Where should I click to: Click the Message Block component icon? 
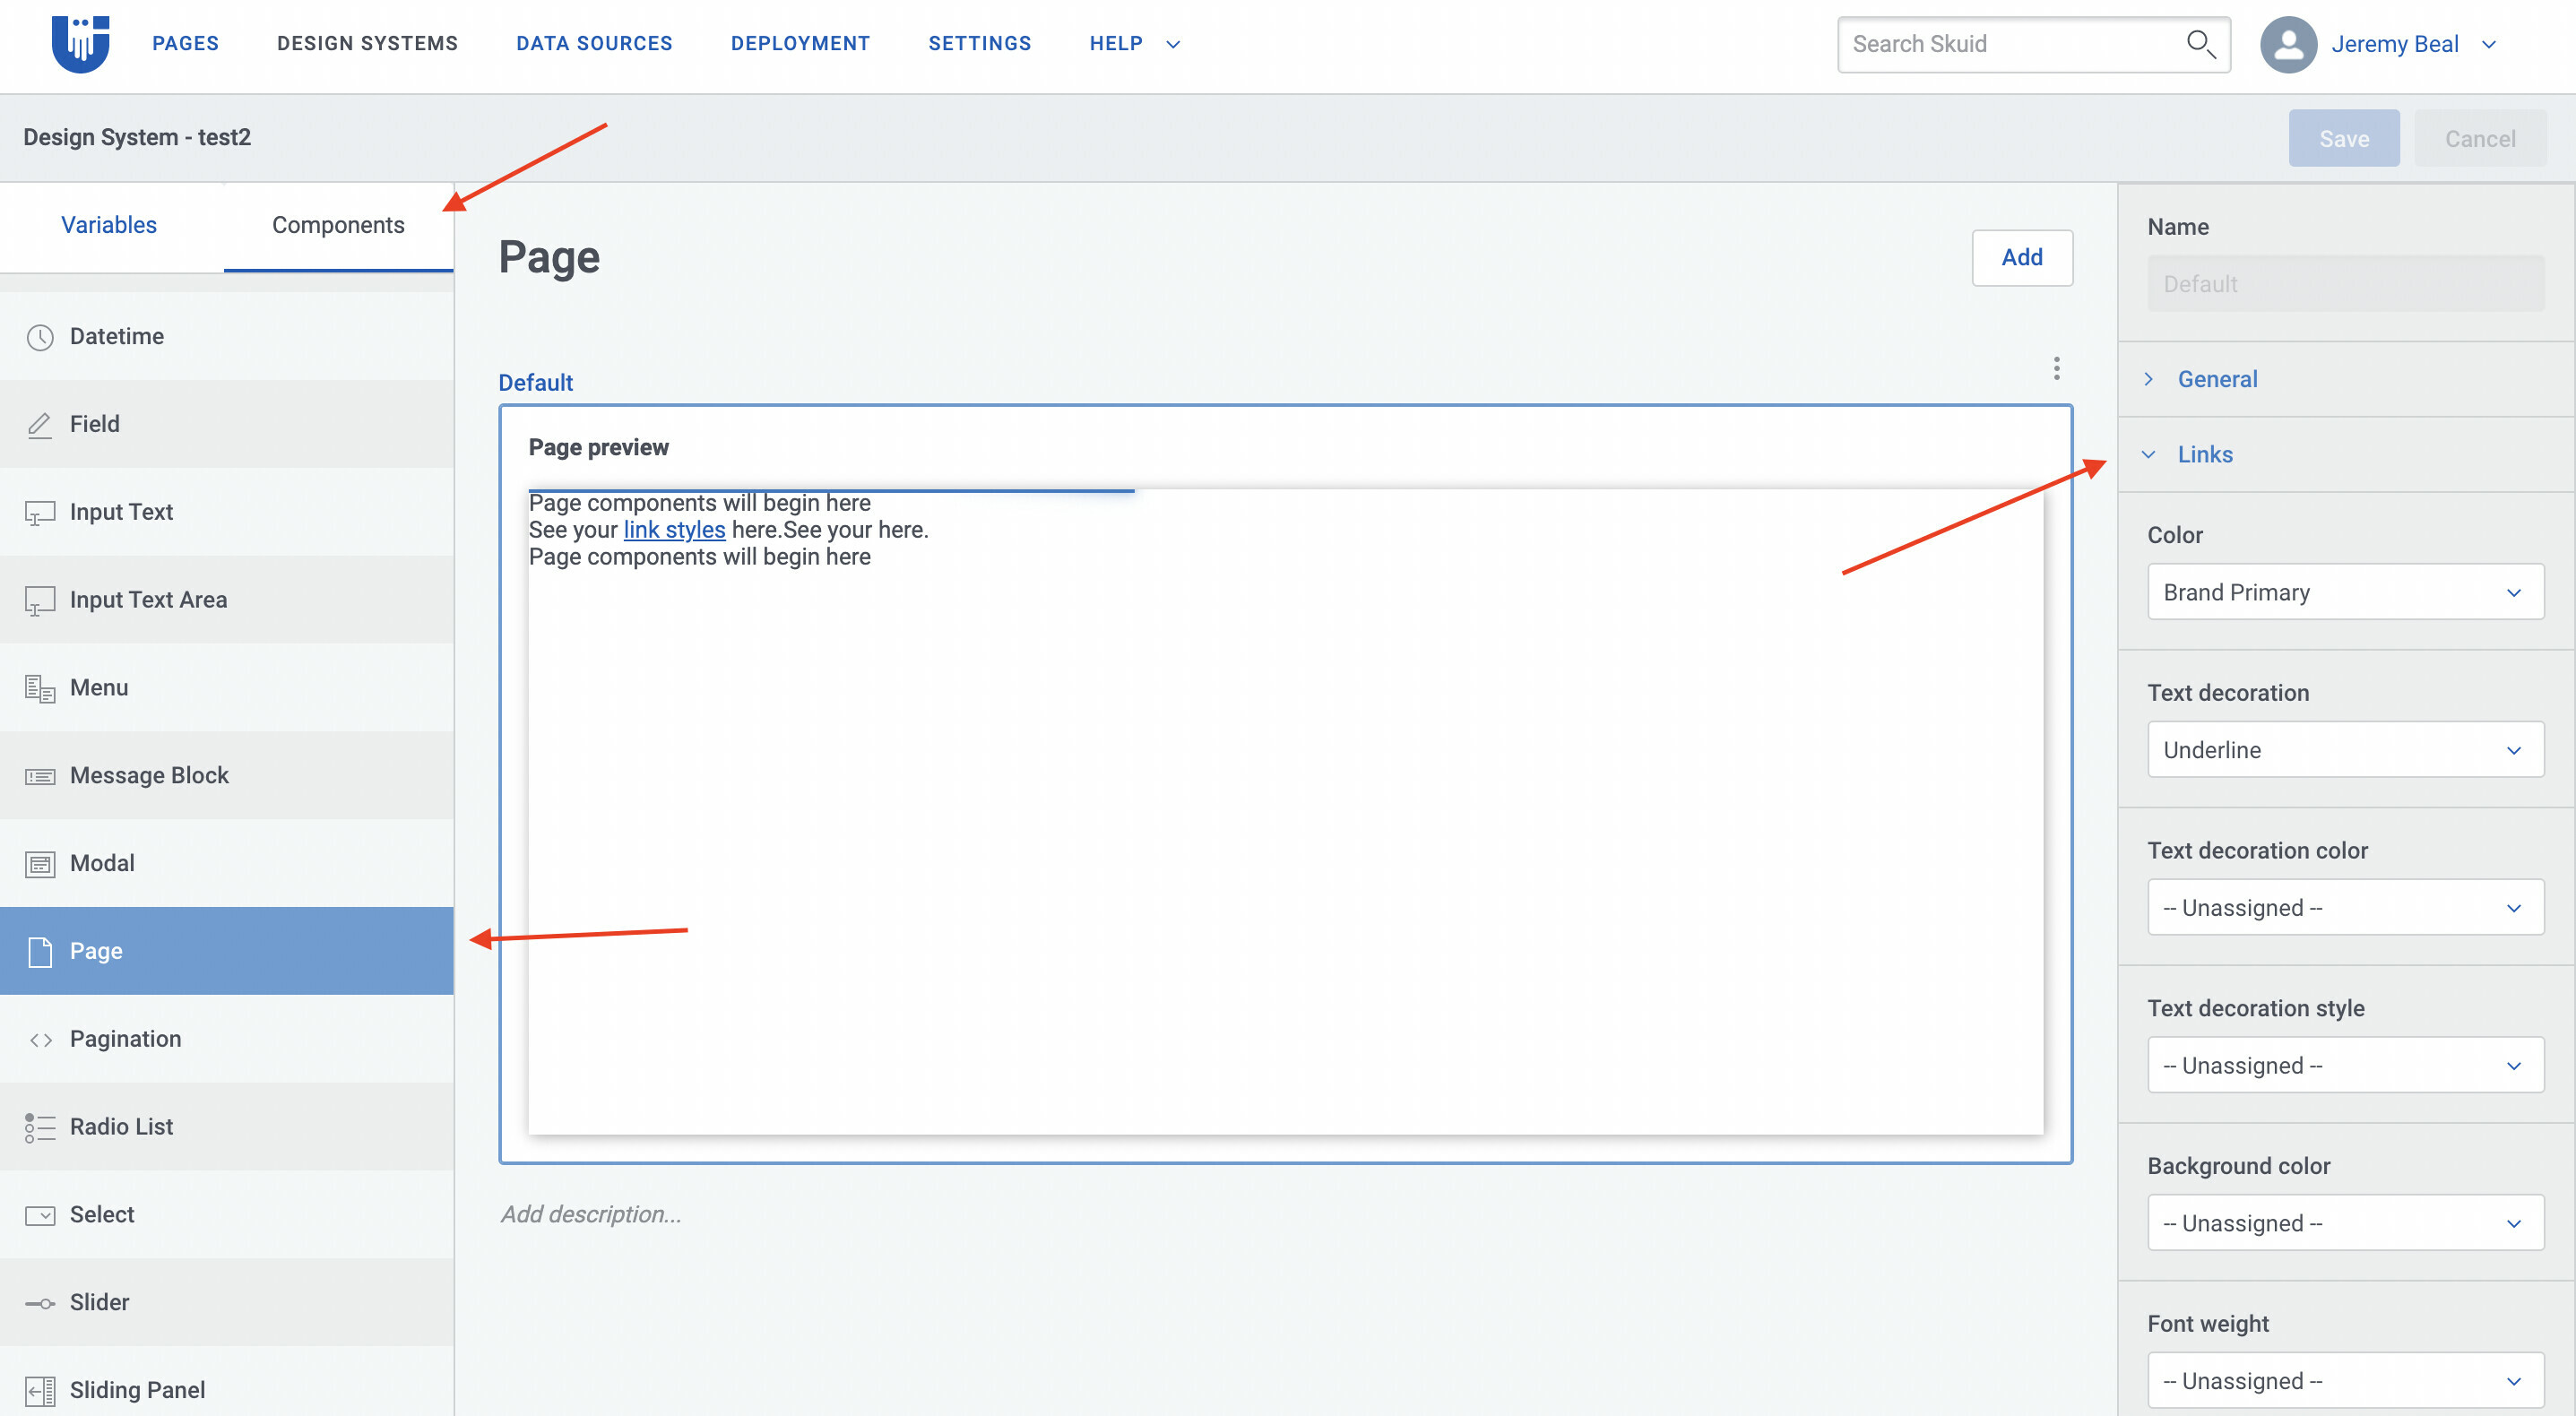pyautogui.click(x=40, y=774)
